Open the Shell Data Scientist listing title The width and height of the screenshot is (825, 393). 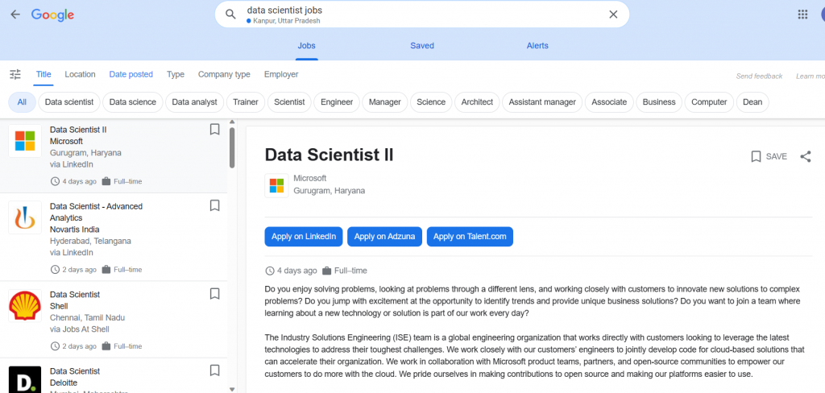[75, 294]
